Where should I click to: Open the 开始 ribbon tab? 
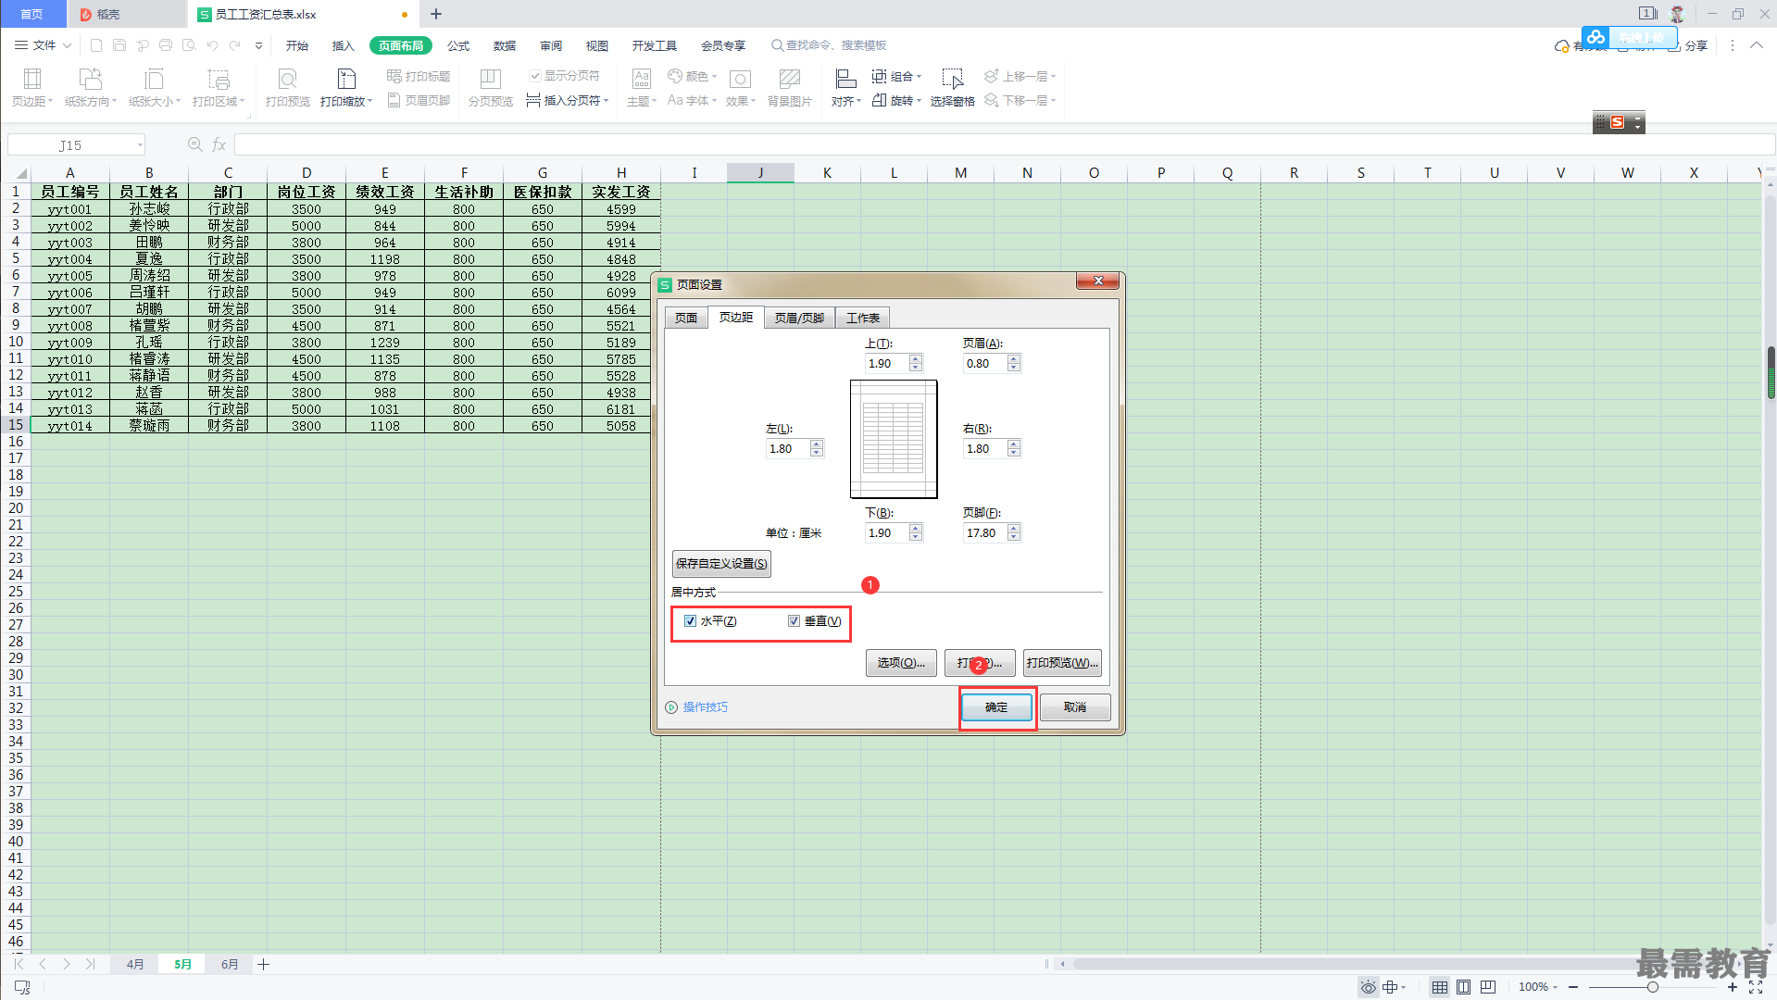click(296, 45)
